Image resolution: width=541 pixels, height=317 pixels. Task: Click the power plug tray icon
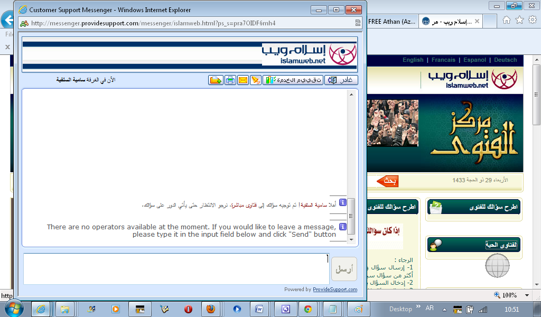pyautogui.click(x=470, y=310)
